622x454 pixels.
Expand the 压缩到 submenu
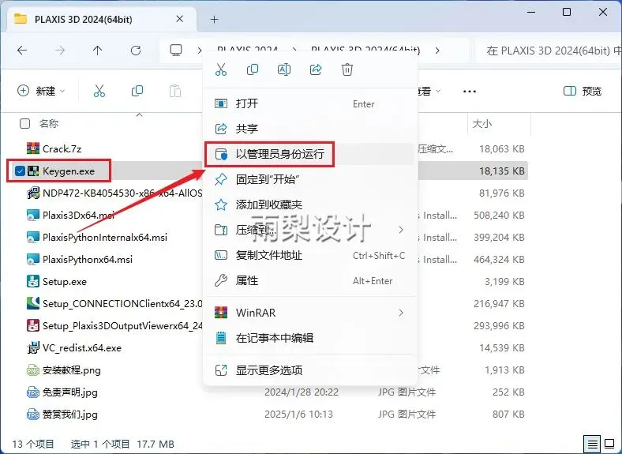(x=401, y=230)
